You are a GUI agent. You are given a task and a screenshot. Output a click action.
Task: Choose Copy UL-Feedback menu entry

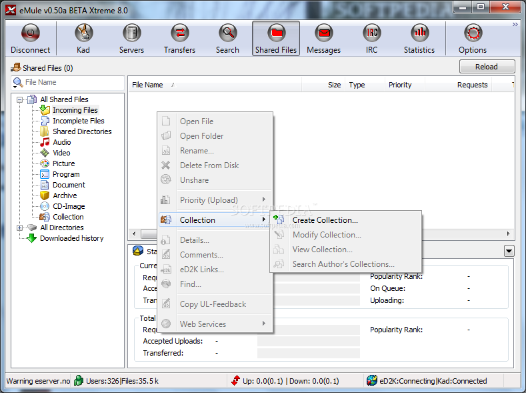(x=215, y=304)
